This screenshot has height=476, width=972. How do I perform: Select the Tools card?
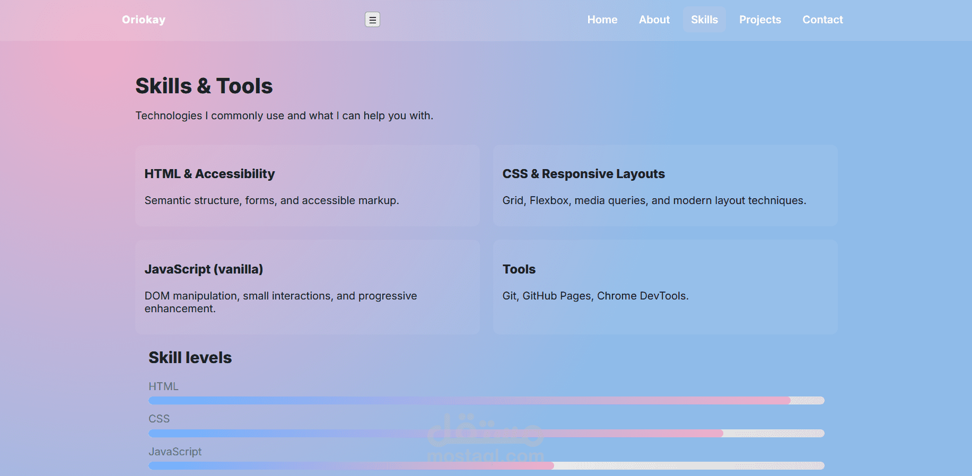click(665, 287)
